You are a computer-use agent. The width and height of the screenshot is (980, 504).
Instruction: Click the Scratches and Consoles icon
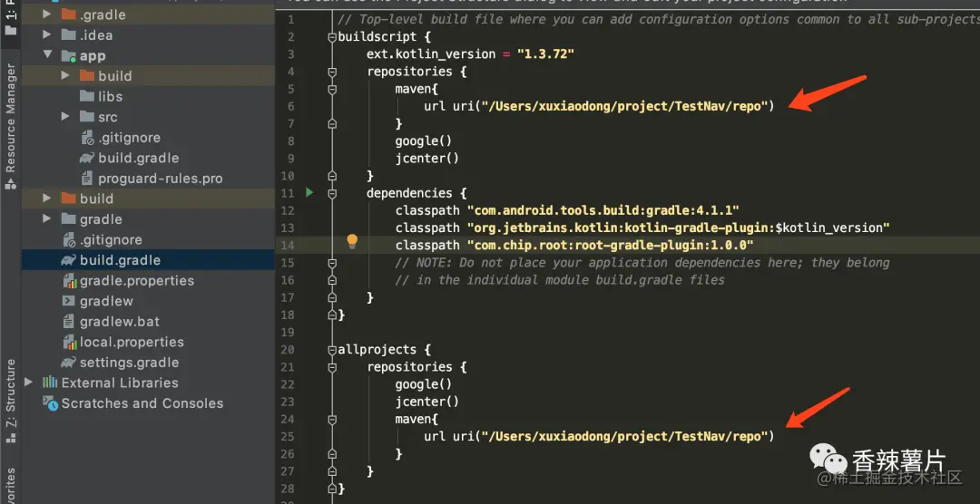(x=49, y=402)
